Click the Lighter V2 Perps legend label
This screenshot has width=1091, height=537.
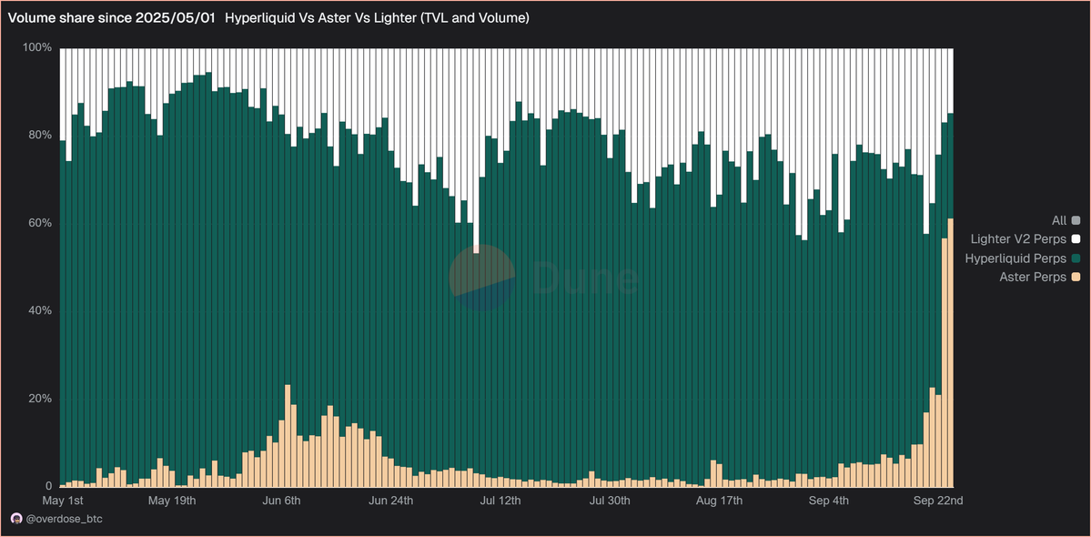pos(1018,239)
